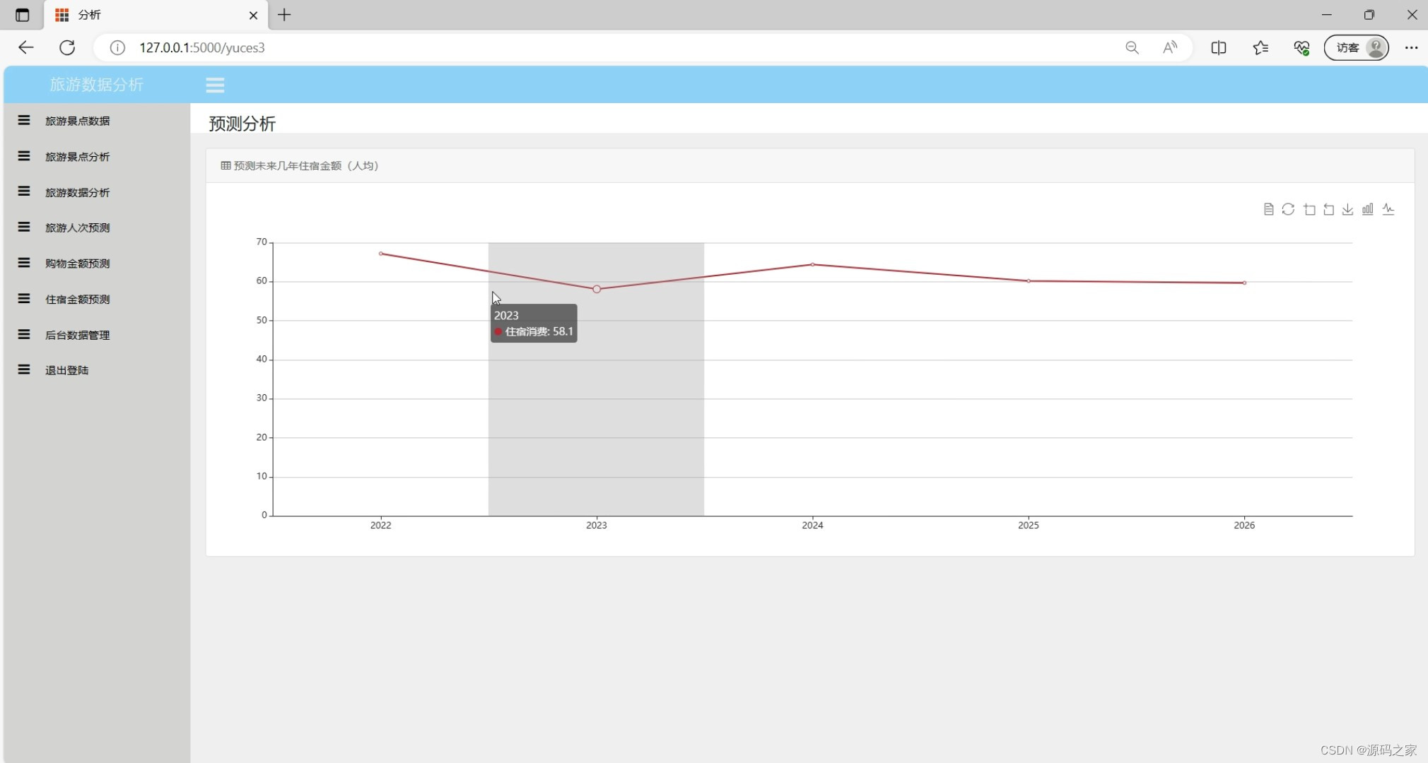Switch chart to line type

coord(1388,209)
